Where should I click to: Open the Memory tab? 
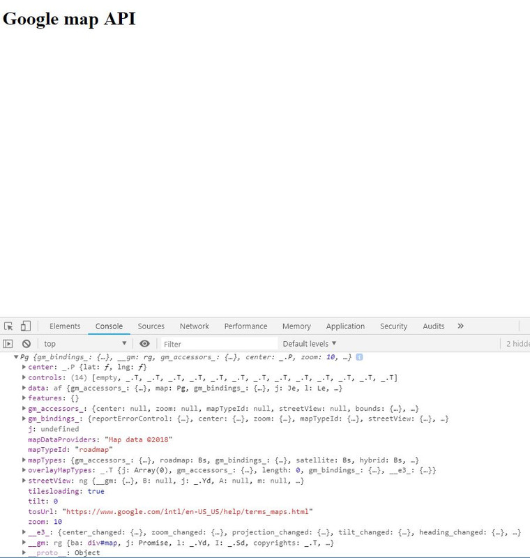coord(296,326)
